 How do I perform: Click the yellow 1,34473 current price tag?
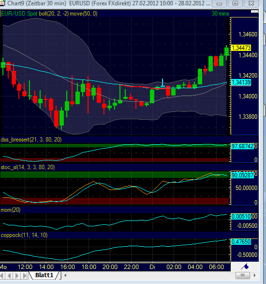pyautogui.click(x=241, y=48)
